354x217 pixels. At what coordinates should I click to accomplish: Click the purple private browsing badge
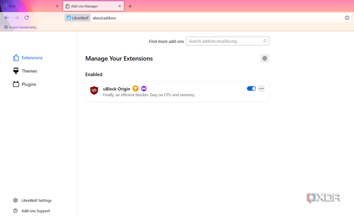coord(144,88)
